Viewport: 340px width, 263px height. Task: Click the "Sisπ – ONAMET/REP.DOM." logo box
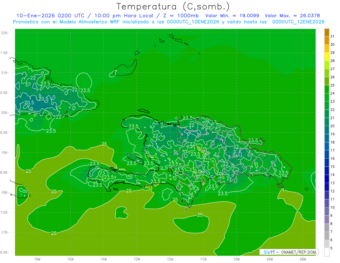click(289, 252)
